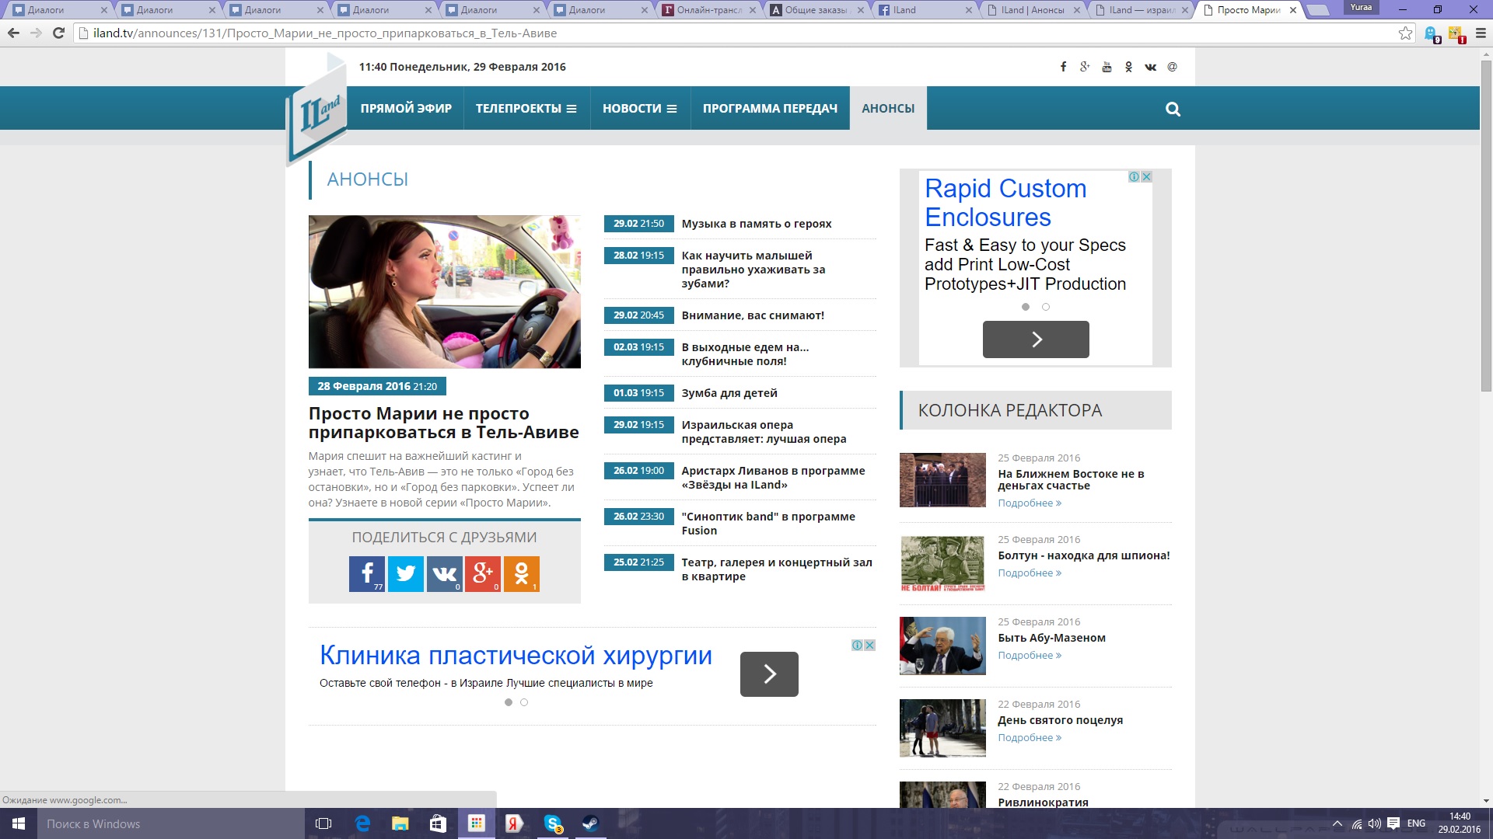1493x839 pixels.
Task: Open the Google Plus icon in the header
Action: coord(1085,67)
